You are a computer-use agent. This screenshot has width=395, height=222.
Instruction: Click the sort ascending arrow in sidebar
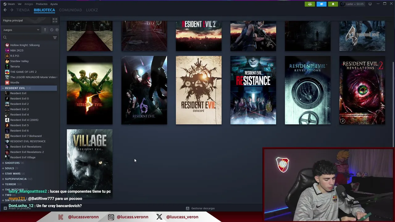45,30
